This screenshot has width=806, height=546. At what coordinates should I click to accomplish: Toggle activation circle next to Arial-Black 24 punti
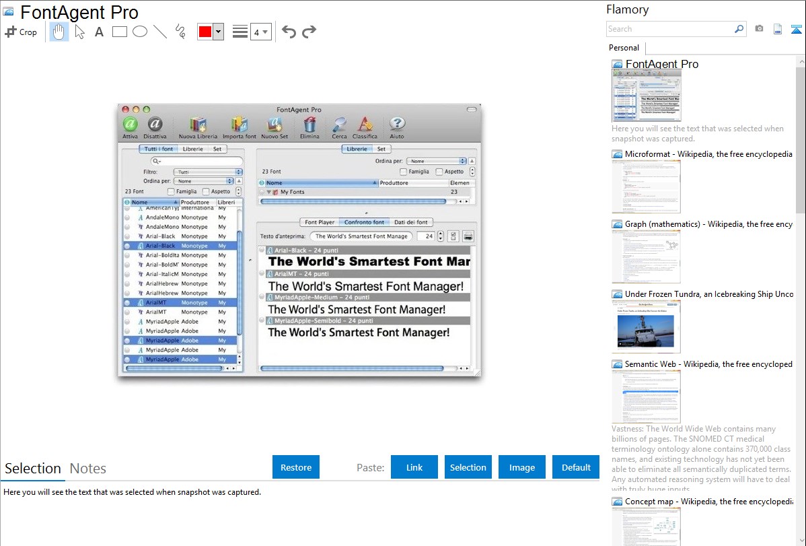tap(262, 250)
